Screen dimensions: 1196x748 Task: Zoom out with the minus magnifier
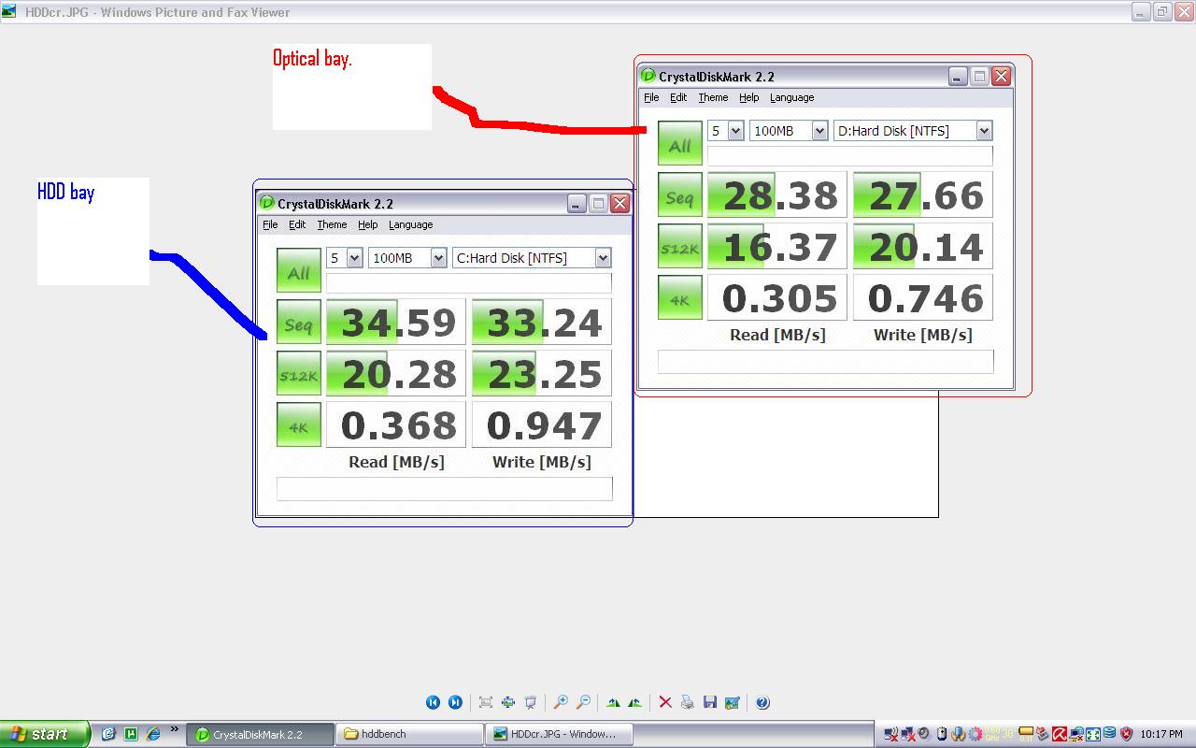[x=583, y=702]
